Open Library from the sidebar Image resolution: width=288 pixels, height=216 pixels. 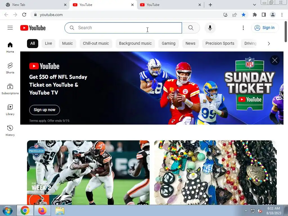(x=10, y=110)
